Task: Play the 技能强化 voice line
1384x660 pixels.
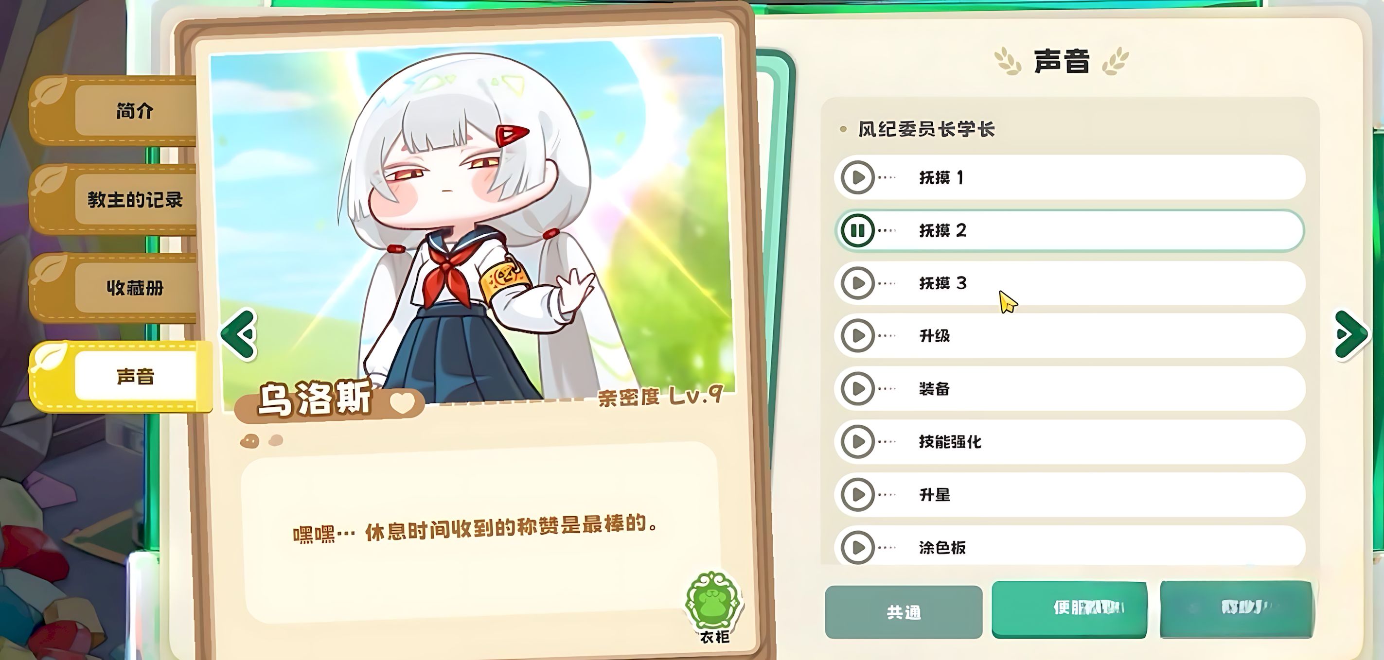Action: pyautogui.click(x=857, y=441)
